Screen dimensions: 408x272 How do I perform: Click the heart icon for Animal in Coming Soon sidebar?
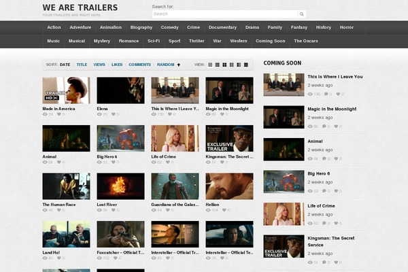tap(336, 158)
